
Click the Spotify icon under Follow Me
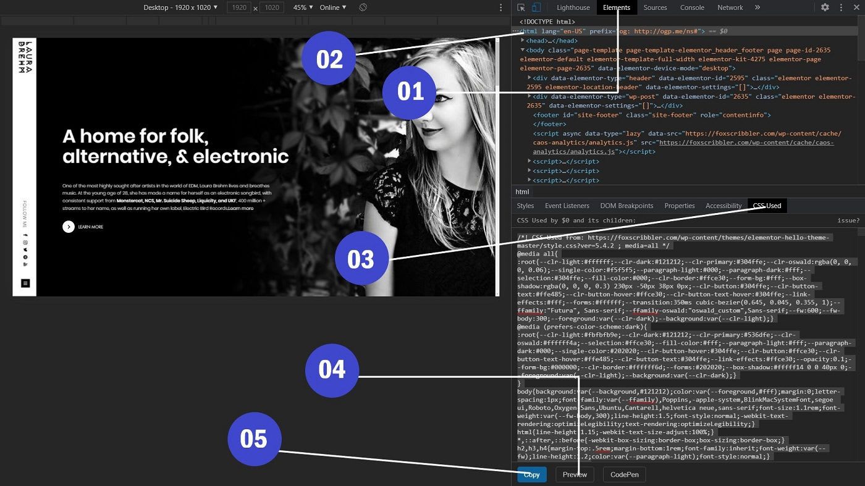pyautogui.click(x=25, y=257)
